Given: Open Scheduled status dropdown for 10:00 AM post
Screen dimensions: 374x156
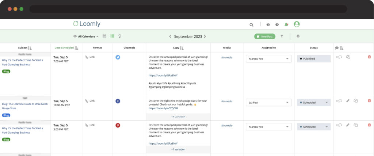Looking at the screenshot, I should tap(314, 103).
